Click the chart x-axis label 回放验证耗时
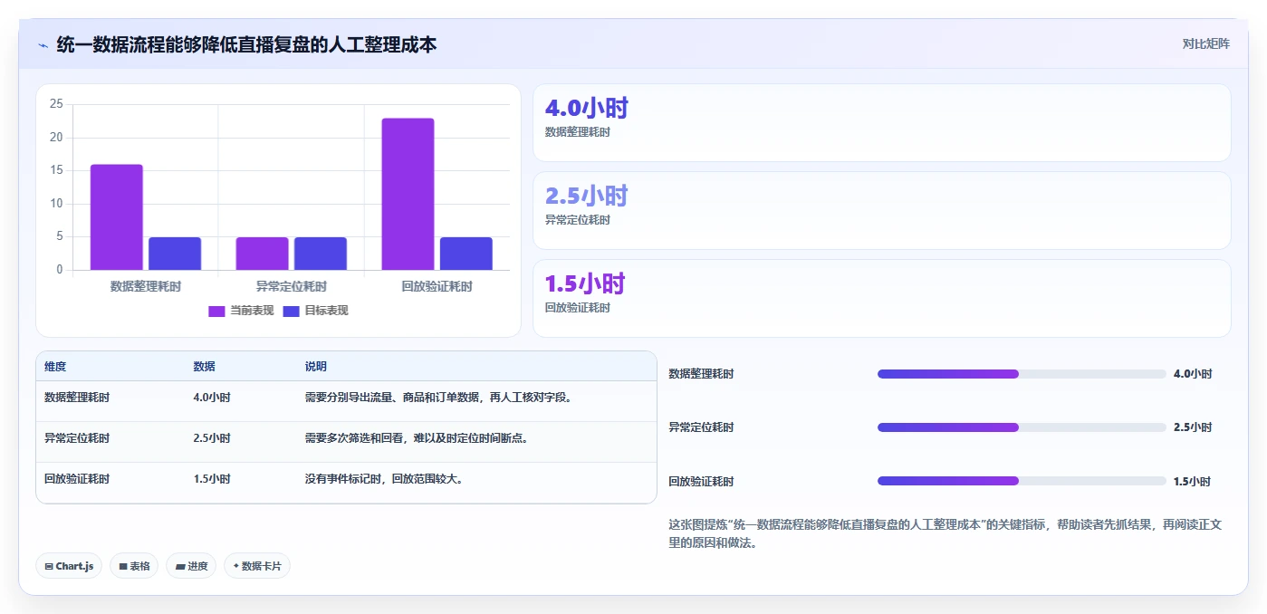Image resolution: width=1267 pixels, height=614 pixels. point(437,286)
